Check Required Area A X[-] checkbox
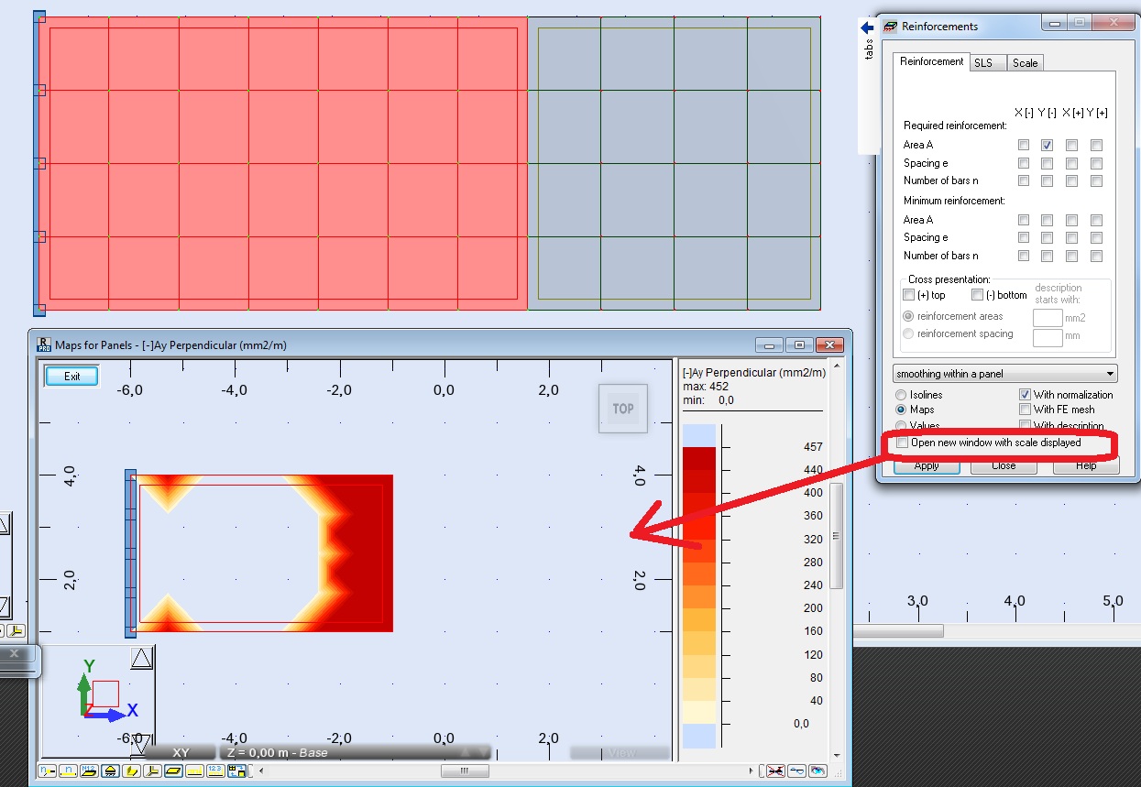This screenshot has width=1141, height=787. click(x=1024, y=145)
